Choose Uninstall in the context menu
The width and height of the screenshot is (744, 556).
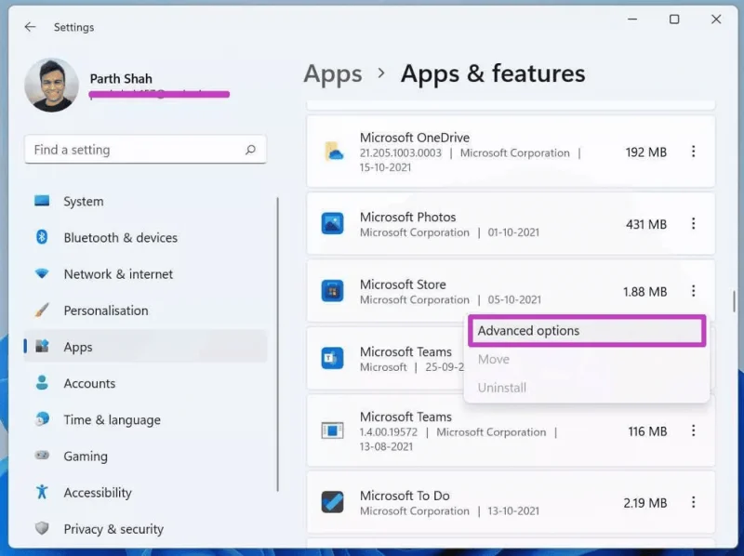pyautogui.click(x=587, y=388)
